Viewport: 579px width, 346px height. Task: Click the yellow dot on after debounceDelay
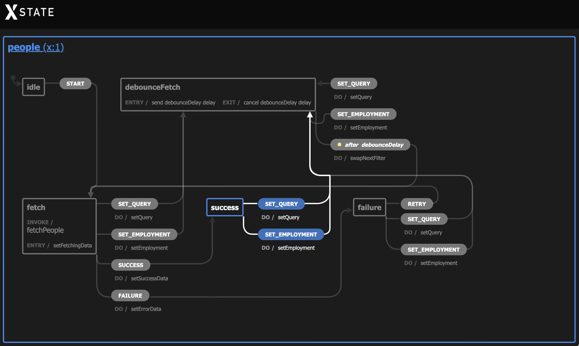(339, 145)
